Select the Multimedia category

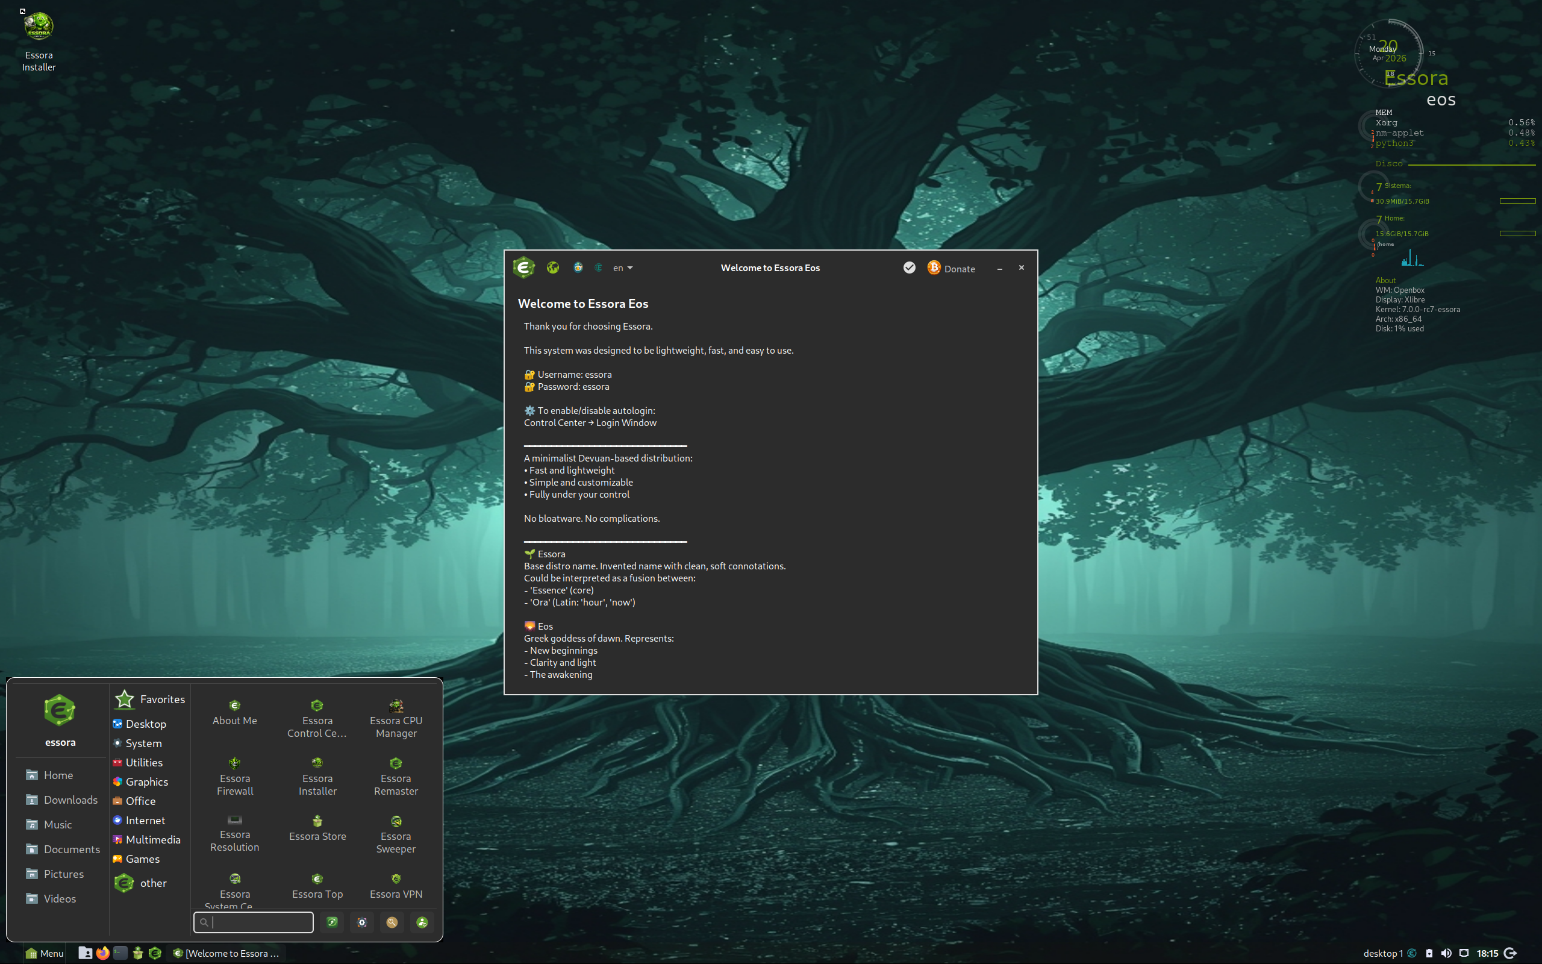[x=146, y=840]
